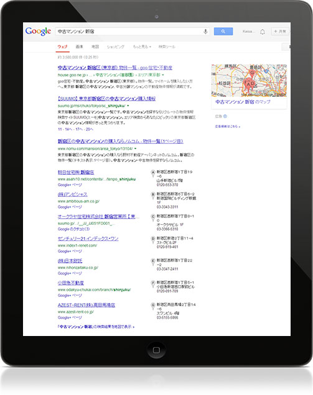Open the (株)アンビシャス local result
This screenshot has width=313, height=395.
coord(72,194)
